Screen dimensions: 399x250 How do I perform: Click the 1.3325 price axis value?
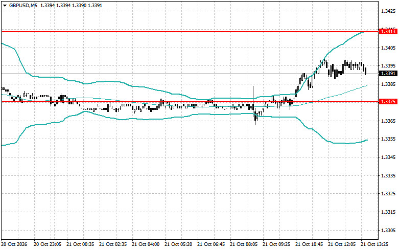tap(388, 193)
